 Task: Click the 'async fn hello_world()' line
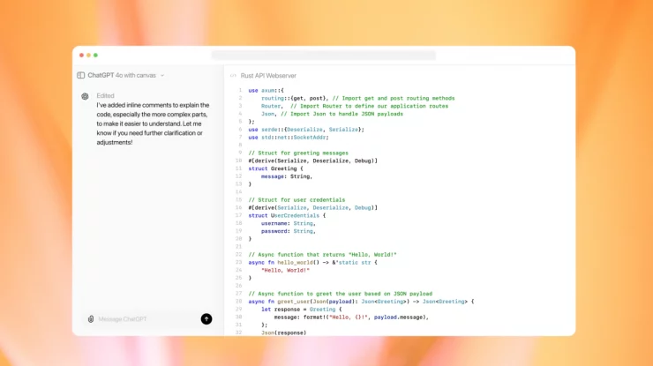312,262
